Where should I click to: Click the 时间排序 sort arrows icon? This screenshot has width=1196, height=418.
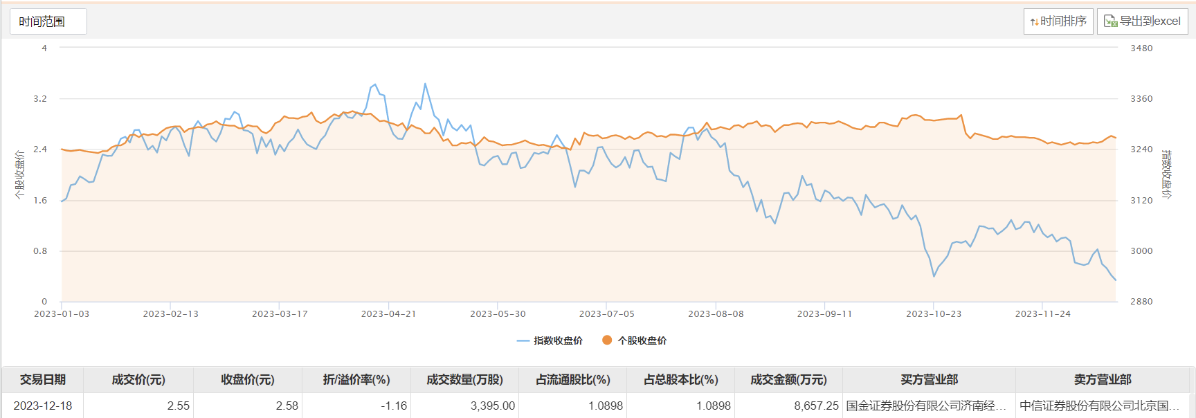click(x=1035, y=22)
